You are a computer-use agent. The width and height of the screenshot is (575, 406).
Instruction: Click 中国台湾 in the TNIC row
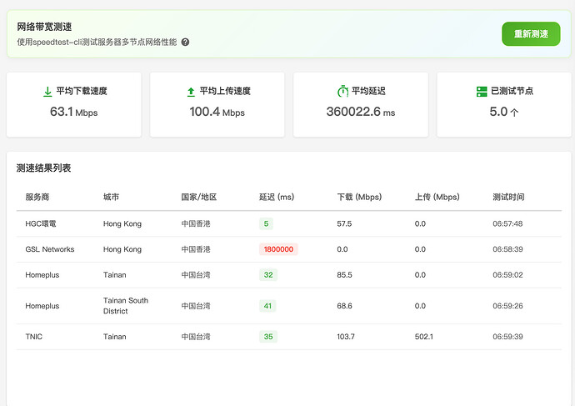pos(196,337)
